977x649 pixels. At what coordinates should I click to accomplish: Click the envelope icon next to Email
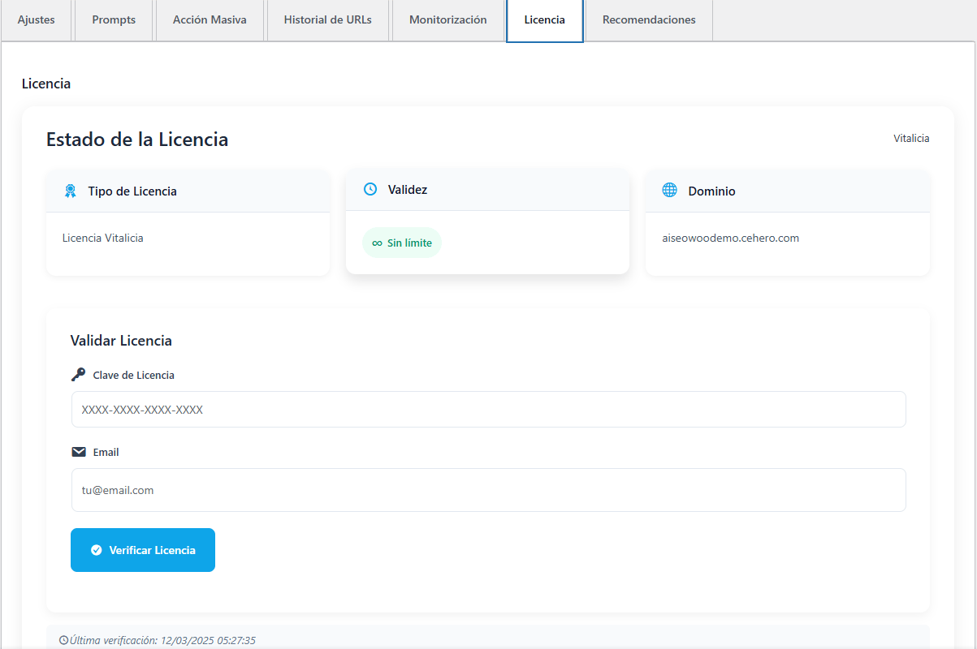tap(78, 451)
